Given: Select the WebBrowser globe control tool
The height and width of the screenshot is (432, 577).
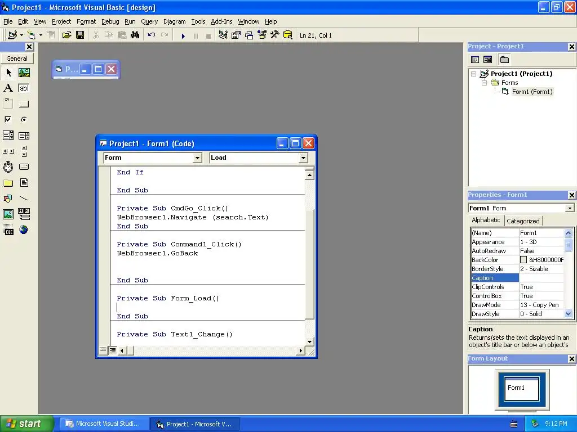Looking at the screenshot, I should pos(24,230).
